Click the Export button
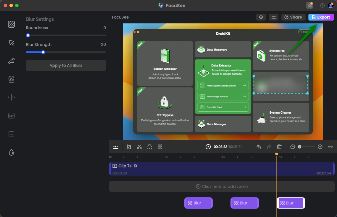The height and width of the screenshot is (217, 337). tap(321, 17)
